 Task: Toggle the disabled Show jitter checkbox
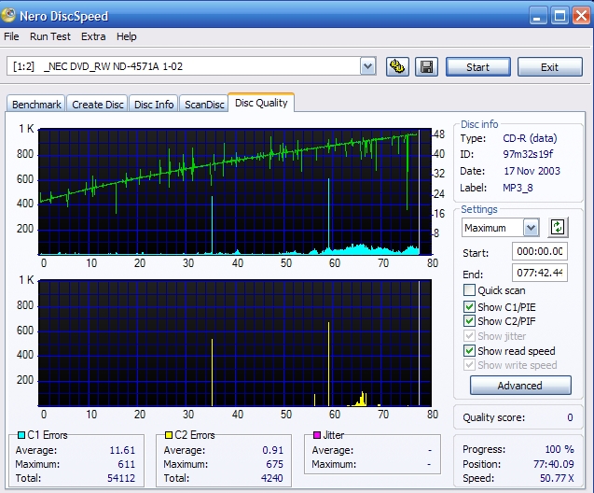(x=469, y=335)
